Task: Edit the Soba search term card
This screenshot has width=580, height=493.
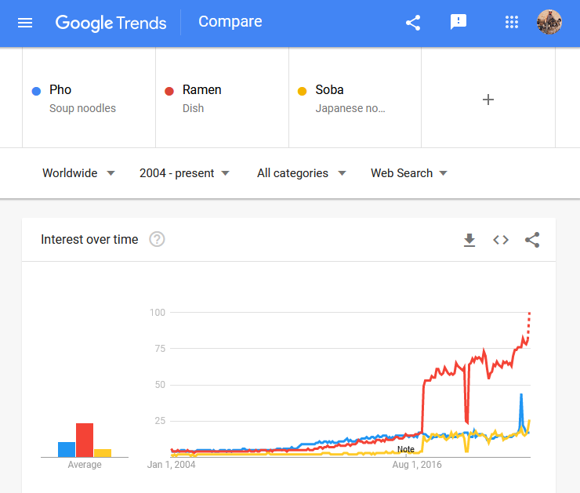Action: 355,98
